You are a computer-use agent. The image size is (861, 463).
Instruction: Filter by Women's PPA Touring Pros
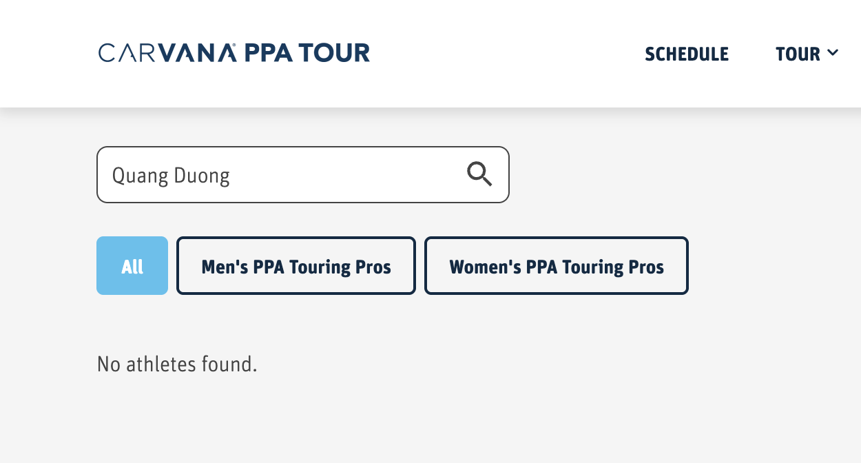(557, 266)
